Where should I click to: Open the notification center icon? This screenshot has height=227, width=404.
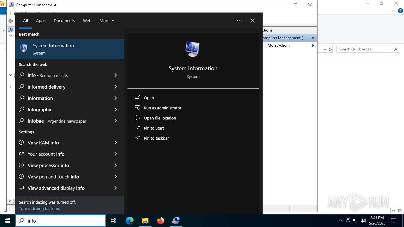[x=394, y=221]
